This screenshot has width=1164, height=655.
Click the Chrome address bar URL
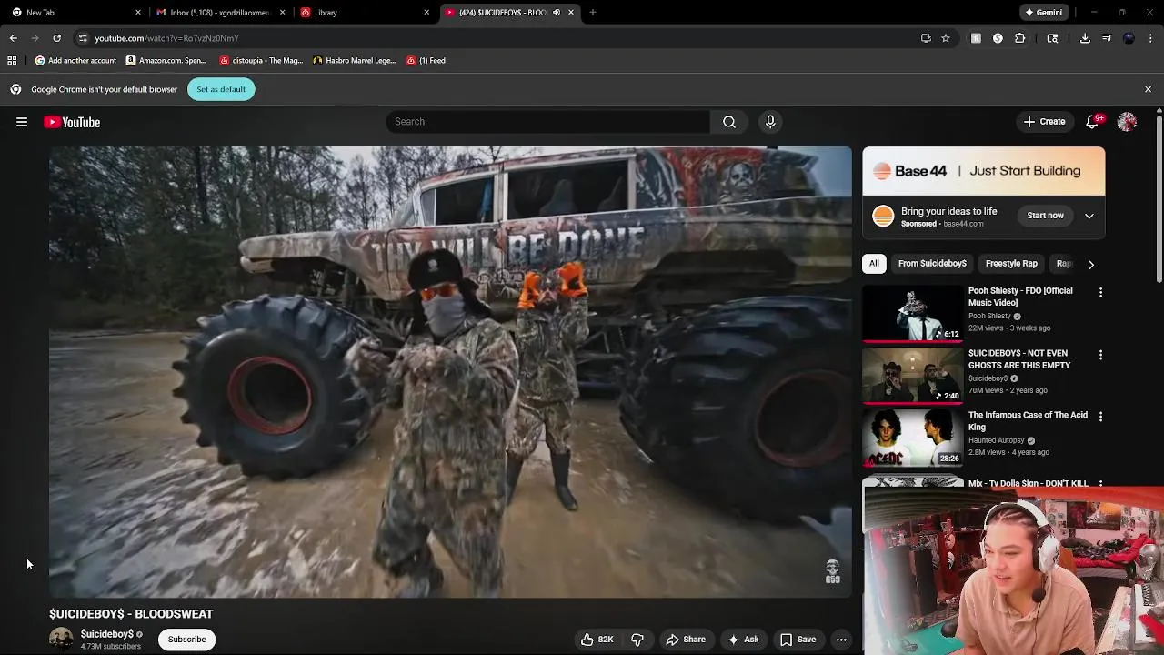coord(166,38)
